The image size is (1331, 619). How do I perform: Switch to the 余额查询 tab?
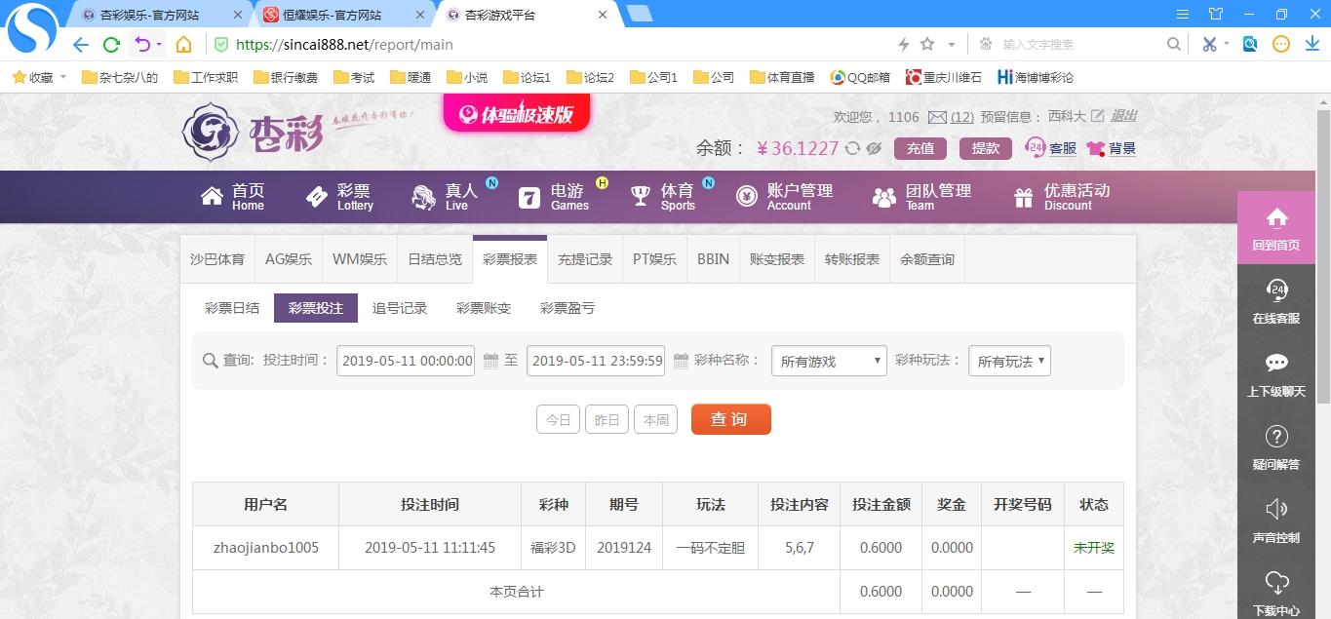click(927, 259)
